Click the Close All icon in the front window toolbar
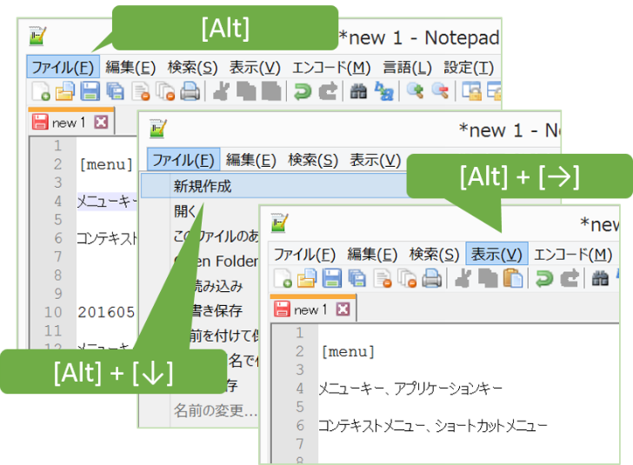 407,278
